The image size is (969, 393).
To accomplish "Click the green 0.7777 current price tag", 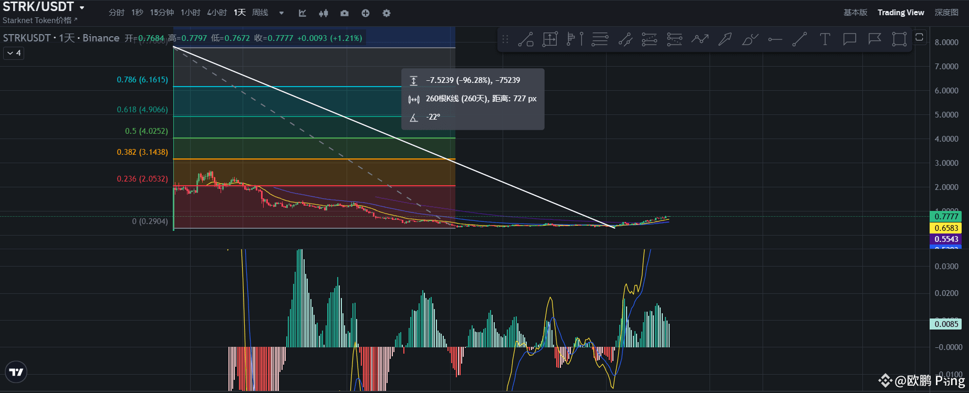I will point(946,216).
